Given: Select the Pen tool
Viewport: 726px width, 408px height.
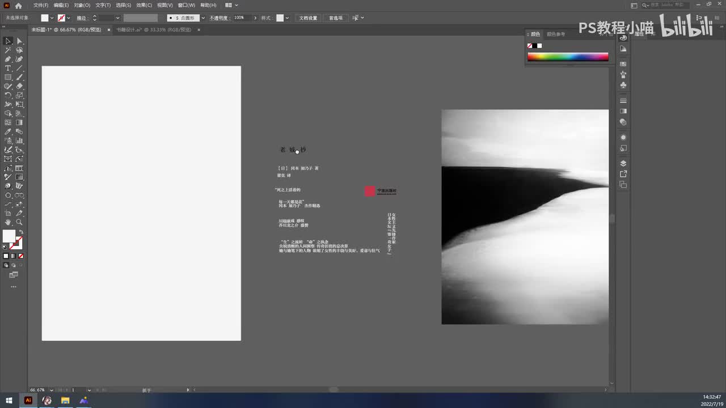Looking at the screenshot, I should point(8,59).
